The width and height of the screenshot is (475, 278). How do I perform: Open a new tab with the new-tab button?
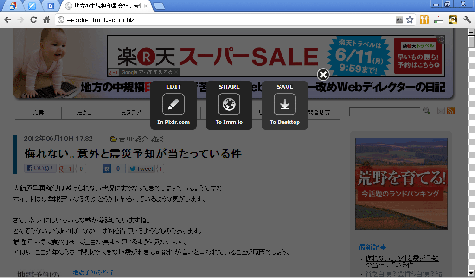pyautogui.click(x=159, y=6)
